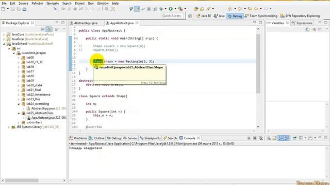This screenshot has width=330, height=185.
Task: Click the Terminate debug toolbar icon
Action: tap(75, 9)
